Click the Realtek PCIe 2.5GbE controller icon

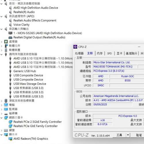point(10,122)
